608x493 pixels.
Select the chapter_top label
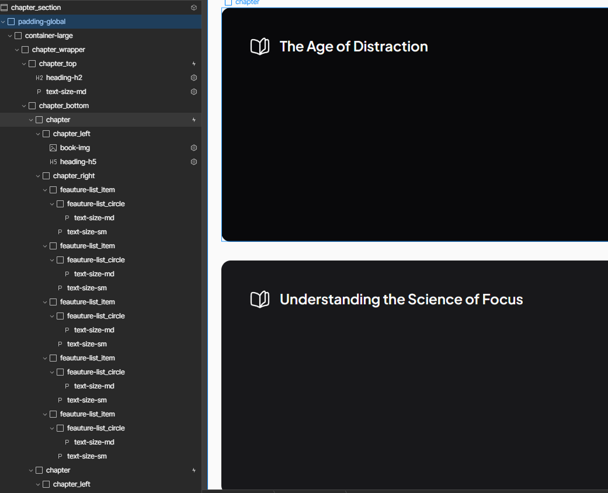pos(58,64)
